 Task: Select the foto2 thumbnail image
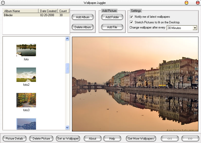(26, 75)
